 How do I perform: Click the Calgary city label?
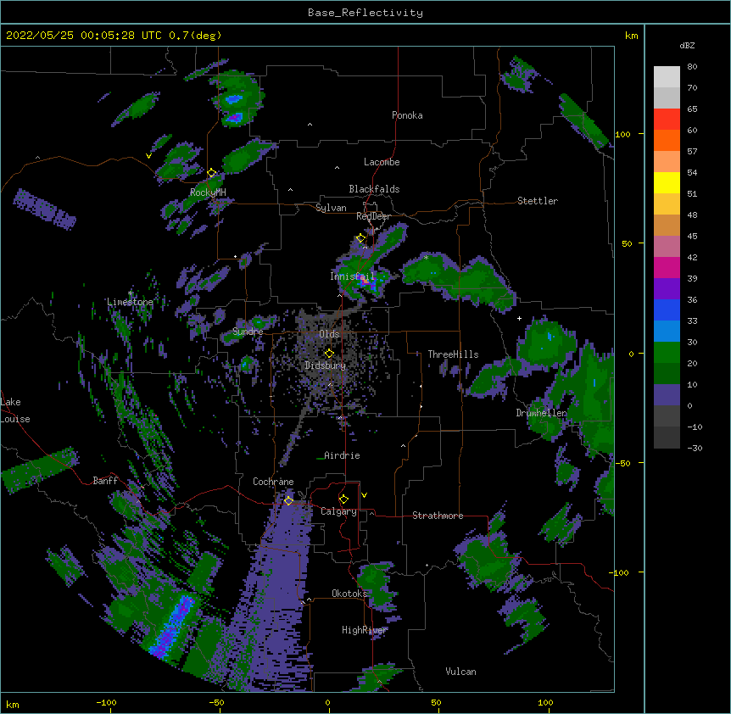tap(338, 511)
